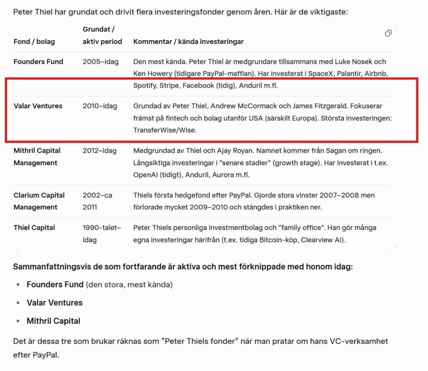Click the "2012–idag" period cell
Viewport: 428px width, 371px height.
100,151
